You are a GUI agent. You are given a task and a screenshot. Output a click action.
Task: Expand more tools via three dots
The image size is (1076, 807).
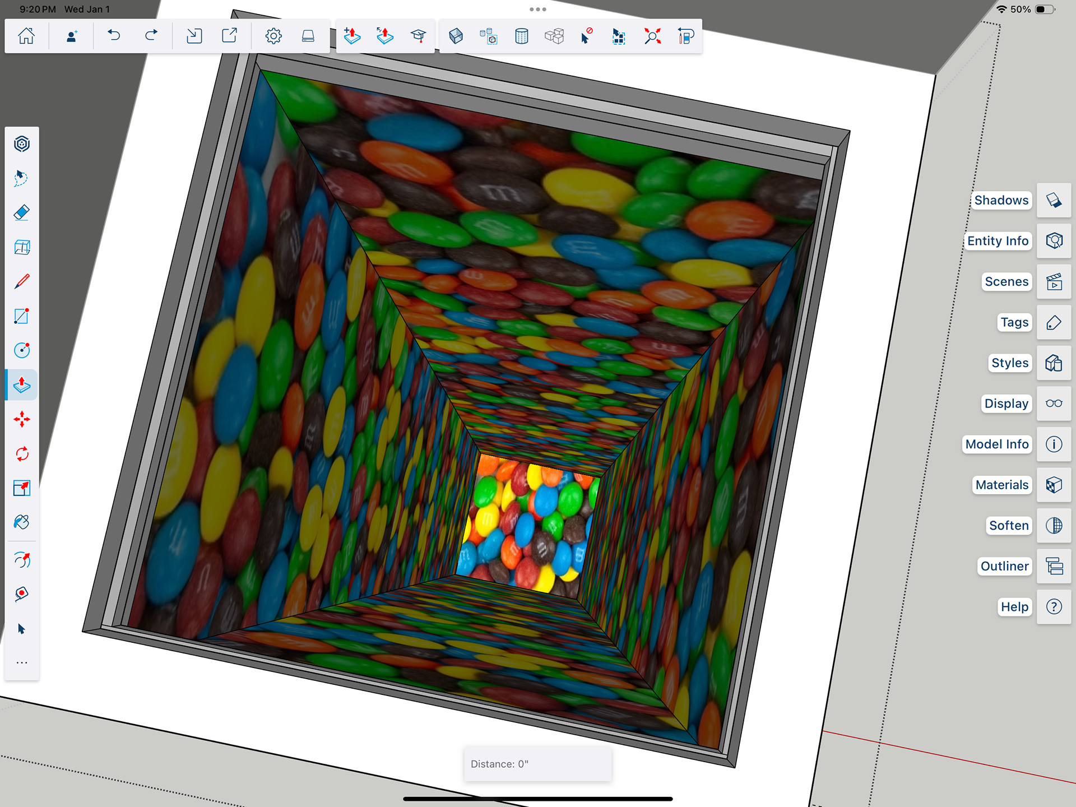(21, 663)
